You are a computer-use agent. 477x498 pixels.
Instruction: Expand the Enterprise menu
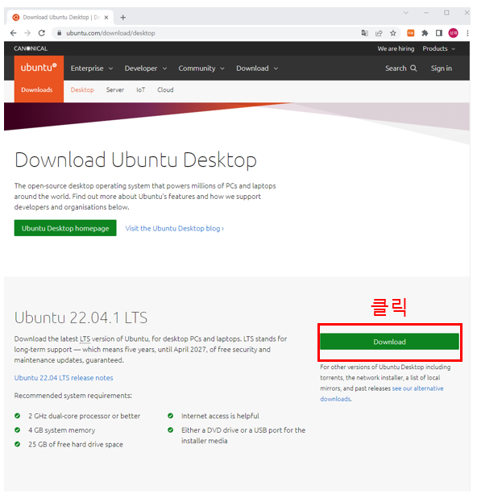(x=92, y=68)
